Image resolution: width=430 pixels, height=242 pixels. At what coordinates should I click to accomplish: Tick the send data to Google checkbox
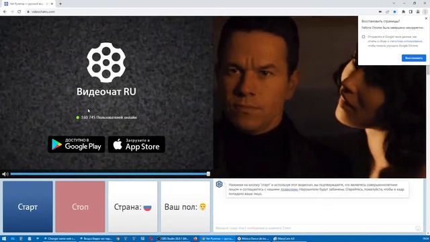(363, 37)
